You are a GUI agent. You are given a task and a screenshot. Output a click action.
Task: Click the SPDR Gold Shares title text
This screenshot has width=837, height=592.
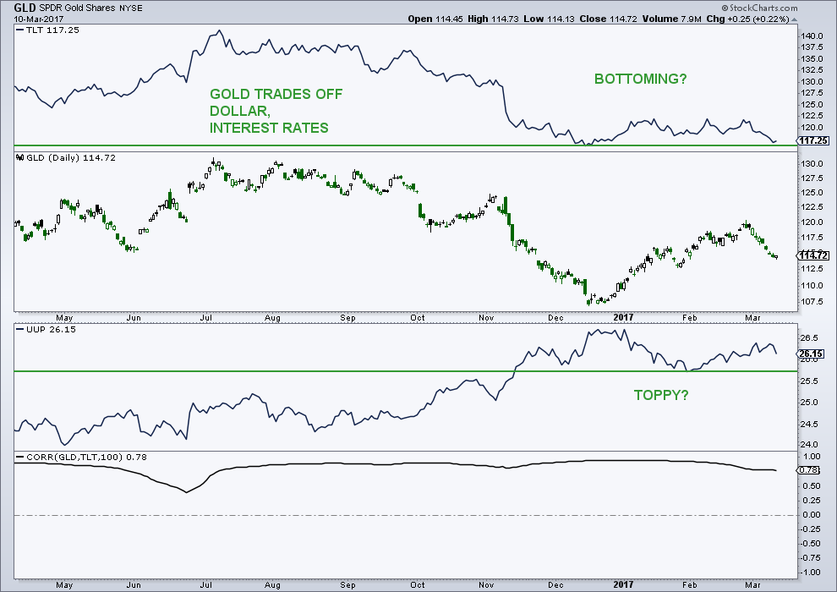[x=77, y=8]
